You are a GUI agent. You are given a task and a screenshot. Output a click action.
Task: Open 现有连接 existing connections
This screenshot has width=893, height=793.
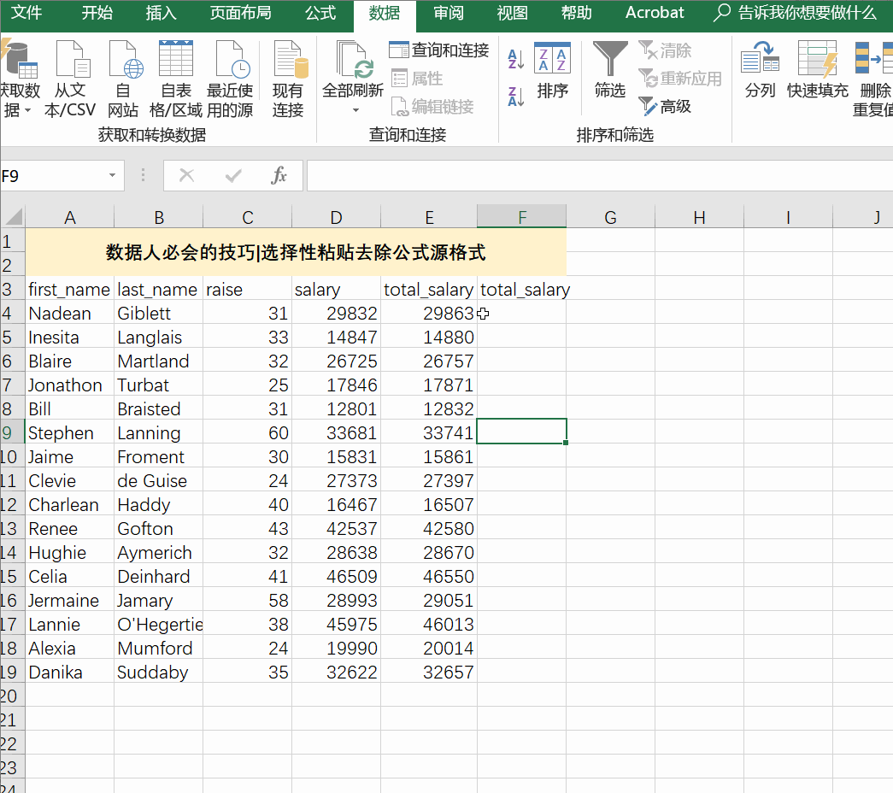coord(290,60)
